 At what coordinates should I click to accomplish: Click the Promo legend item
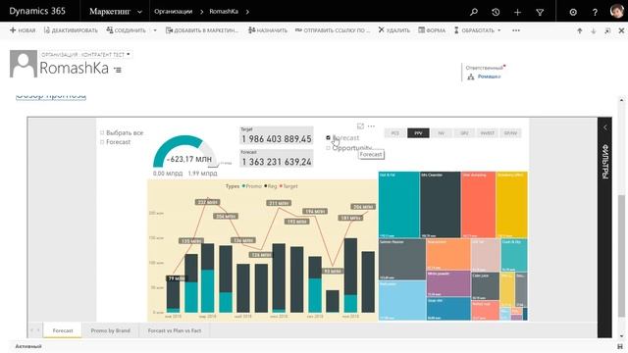tap(251, 186)
